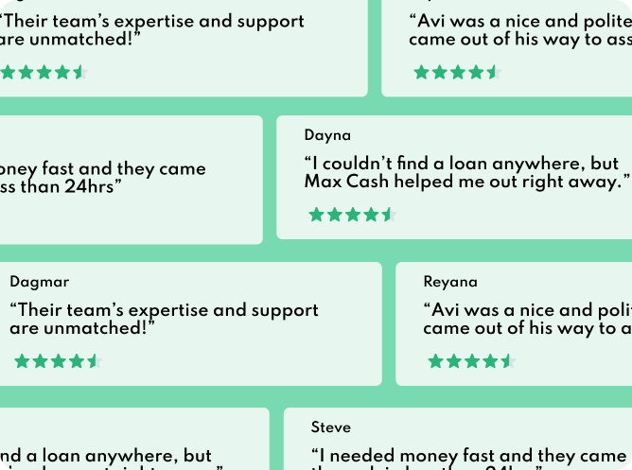Viewport: 632px width, 470px height.
Task: Select the reviewer name Dagmar
Action: coord(39,282)
